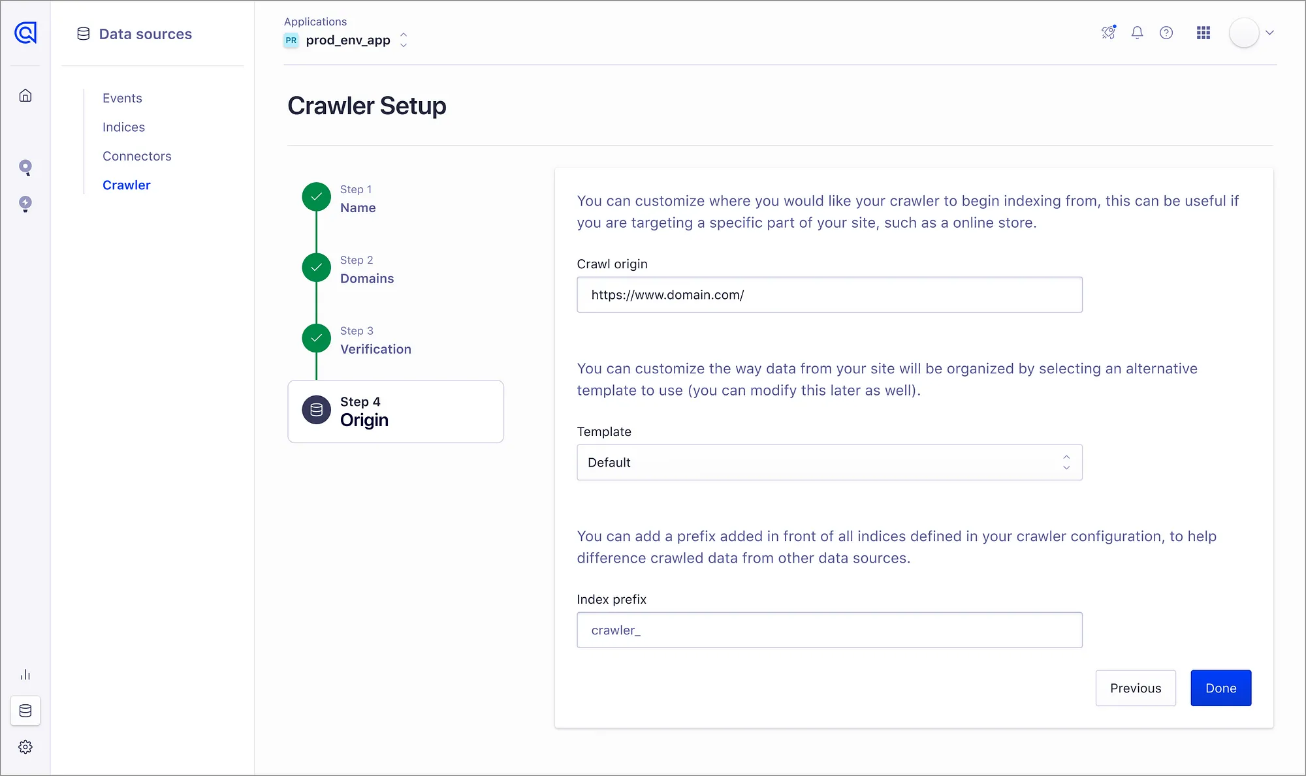Open the Recommend sidebar icon

(25, 204)
